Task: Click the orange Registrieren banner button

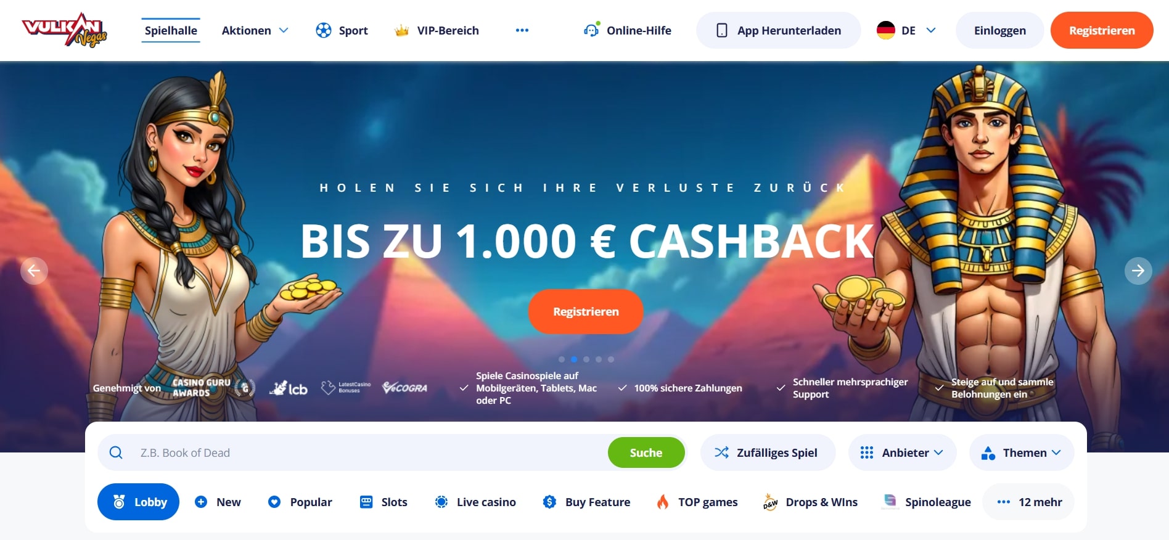Action: coord(586,311)
